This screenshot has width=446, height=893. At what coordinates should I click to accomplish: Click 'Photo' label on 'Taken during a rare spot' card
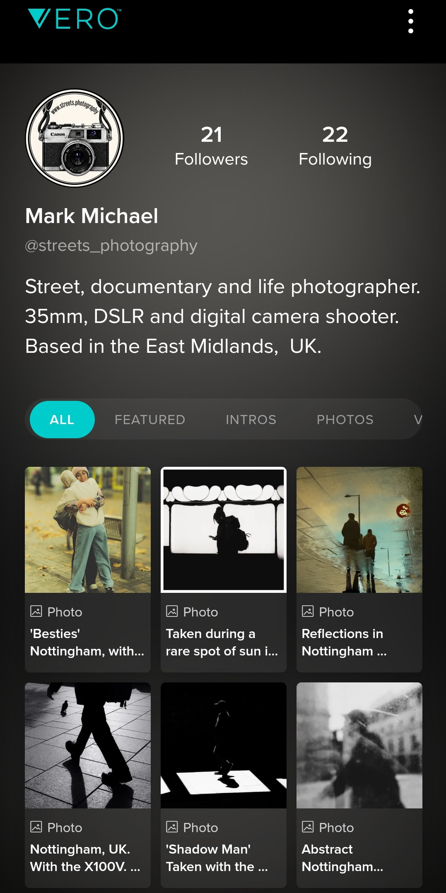[x=201, y=612]
